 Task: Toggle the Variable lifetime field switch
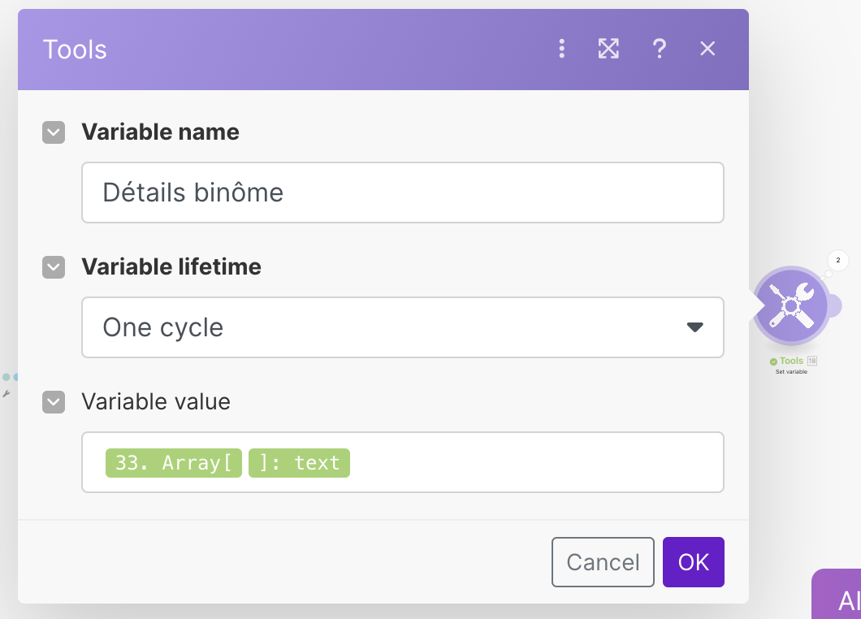tap(54, 267)
